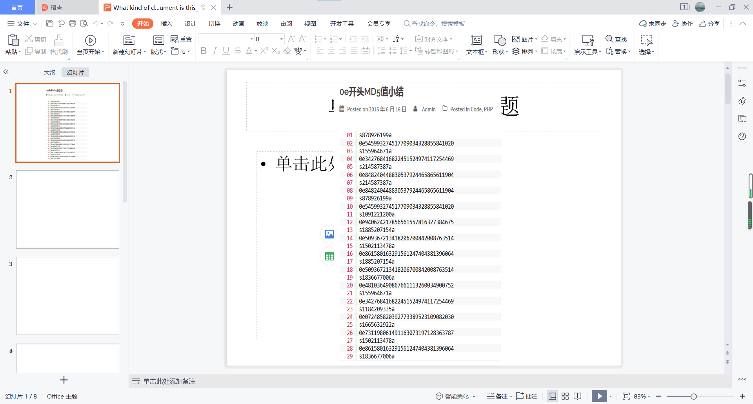The width and height of the screenshot is (753, 404).
Task: Toggle italic text formatting
Action: click(x=215, y=51)
